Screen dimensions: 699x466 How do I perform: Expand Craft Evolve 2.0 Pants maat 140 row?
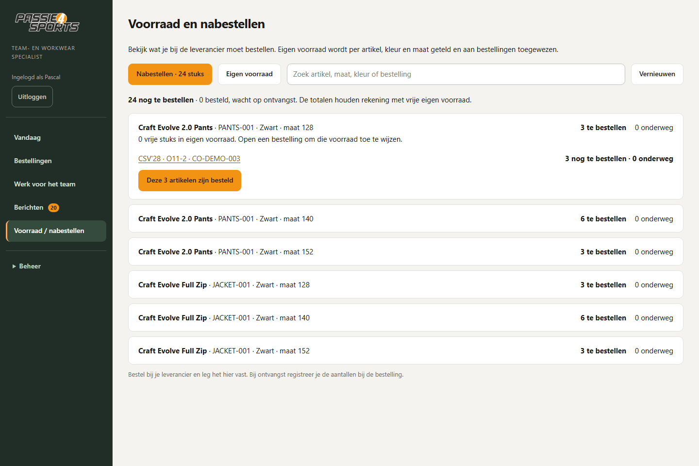[405, 218]
